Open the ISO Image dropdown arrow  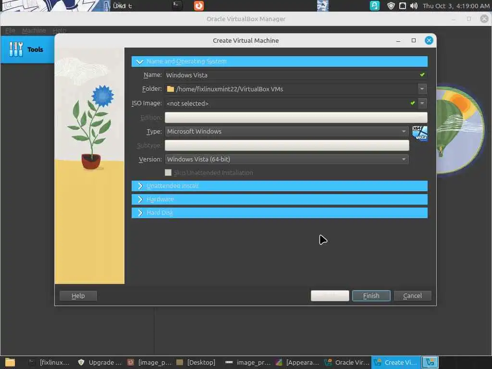(x=422, y=103)
